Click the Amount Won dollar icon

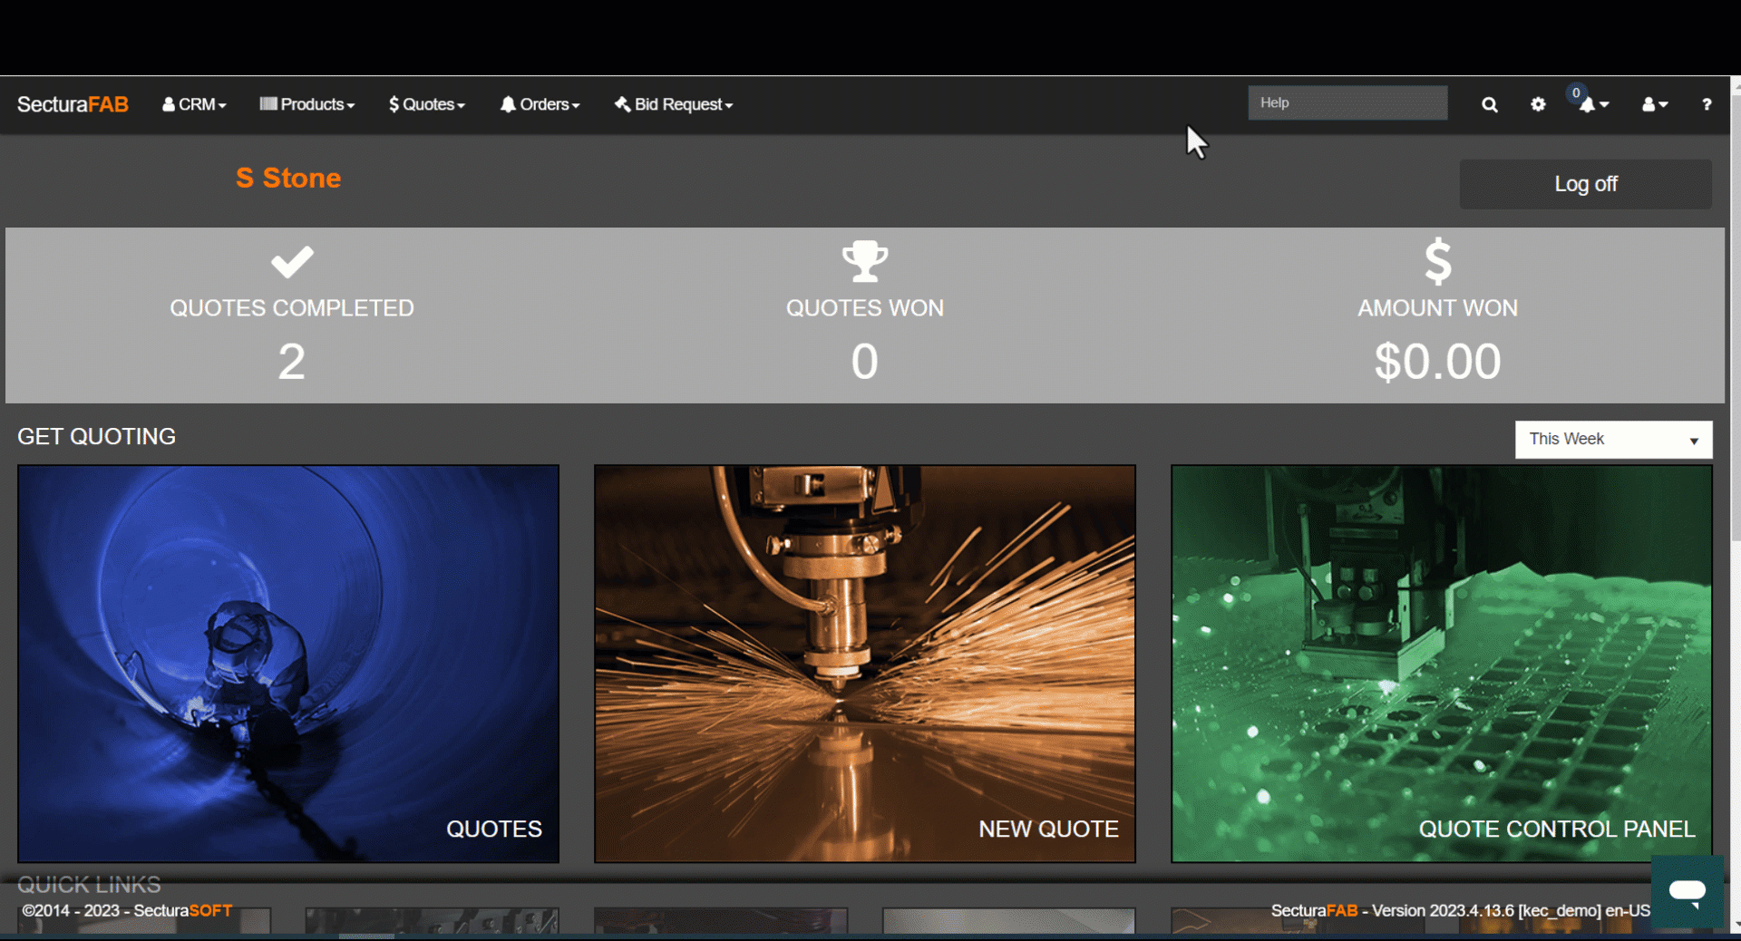(1437, 261)
